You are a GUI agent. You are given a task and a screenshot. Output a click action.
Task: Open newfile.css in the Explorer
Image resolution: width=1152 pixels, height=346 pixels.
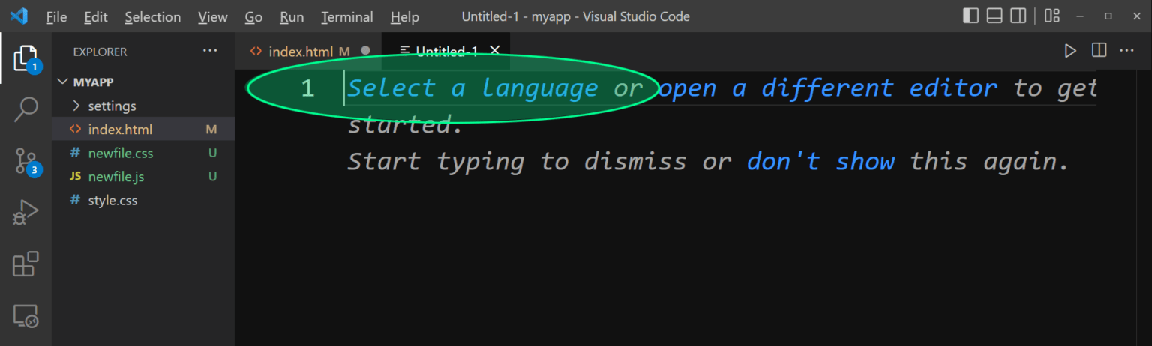click(142, 153)
